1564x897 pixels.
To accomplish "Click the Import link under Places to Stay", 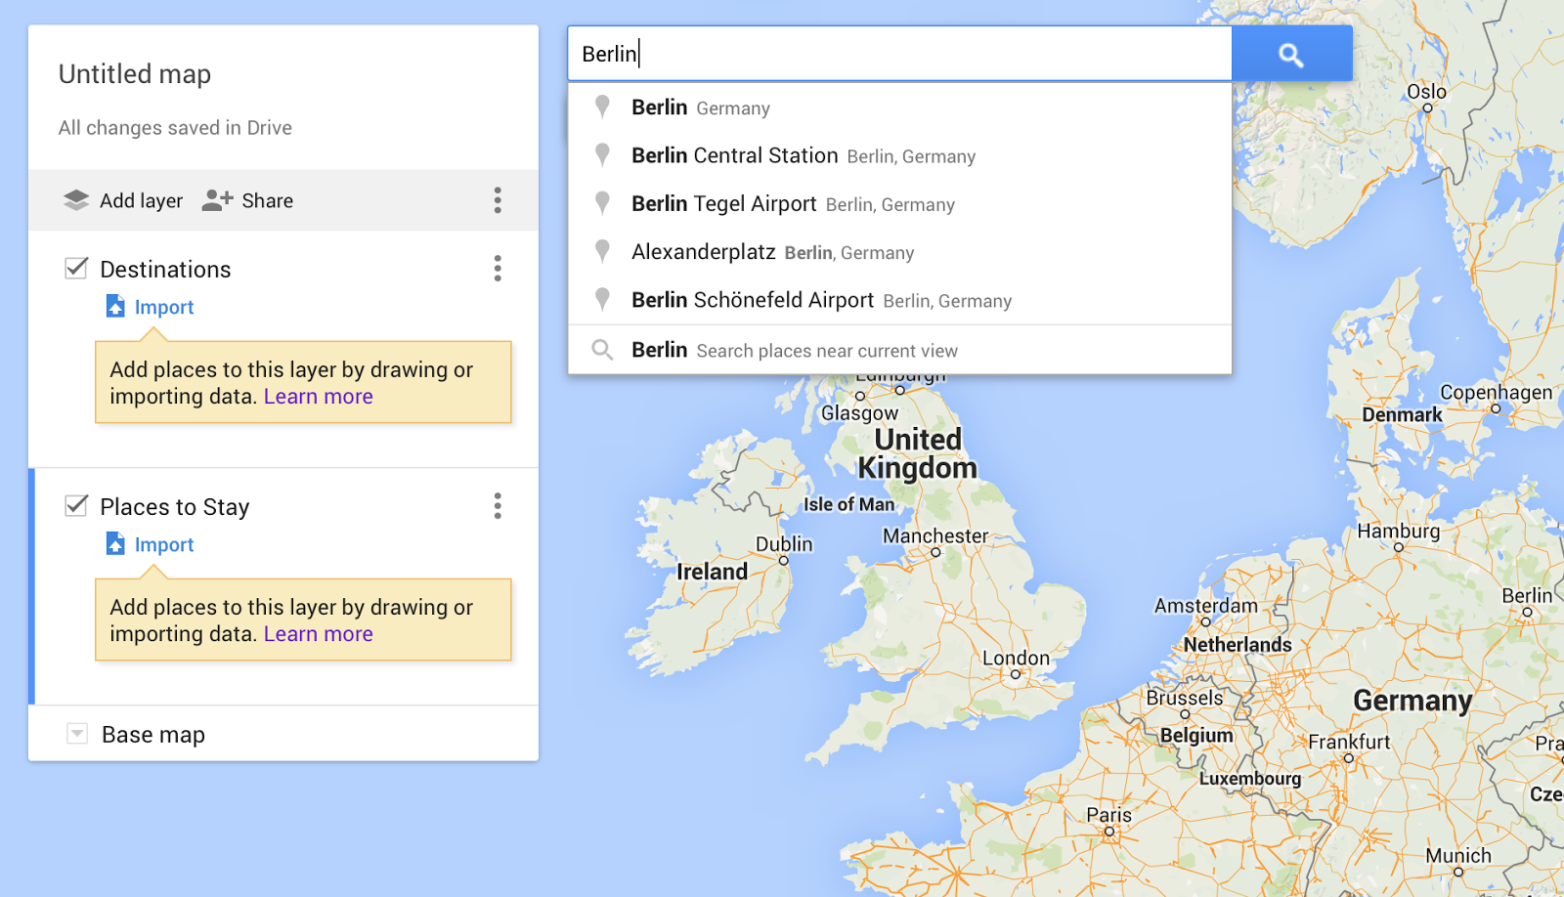I will (164, 544).
